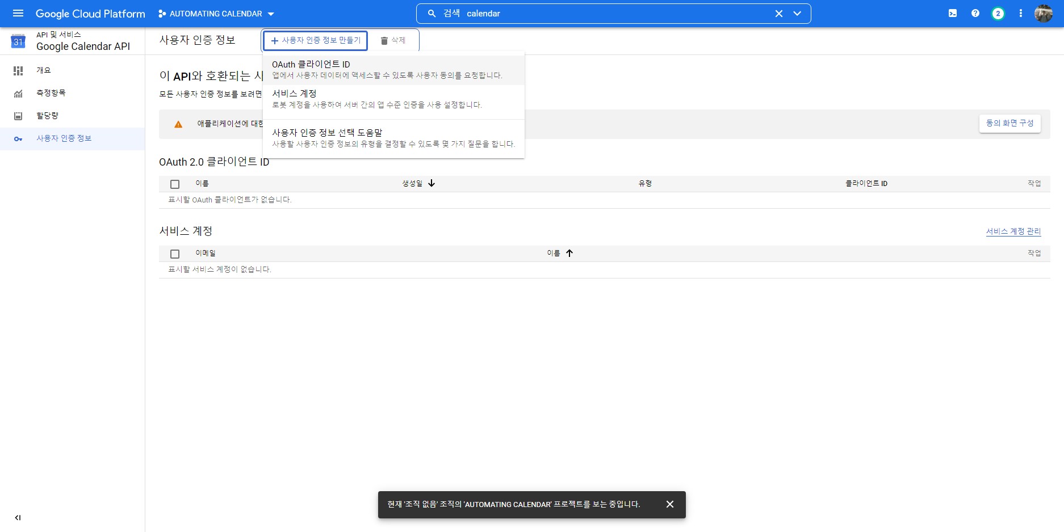Open notifications badge showing 2
Screen dimensions: 1064x532
coord(998,14)
